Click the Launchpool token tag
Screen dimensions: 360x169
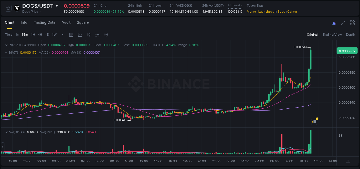point(267,12)
